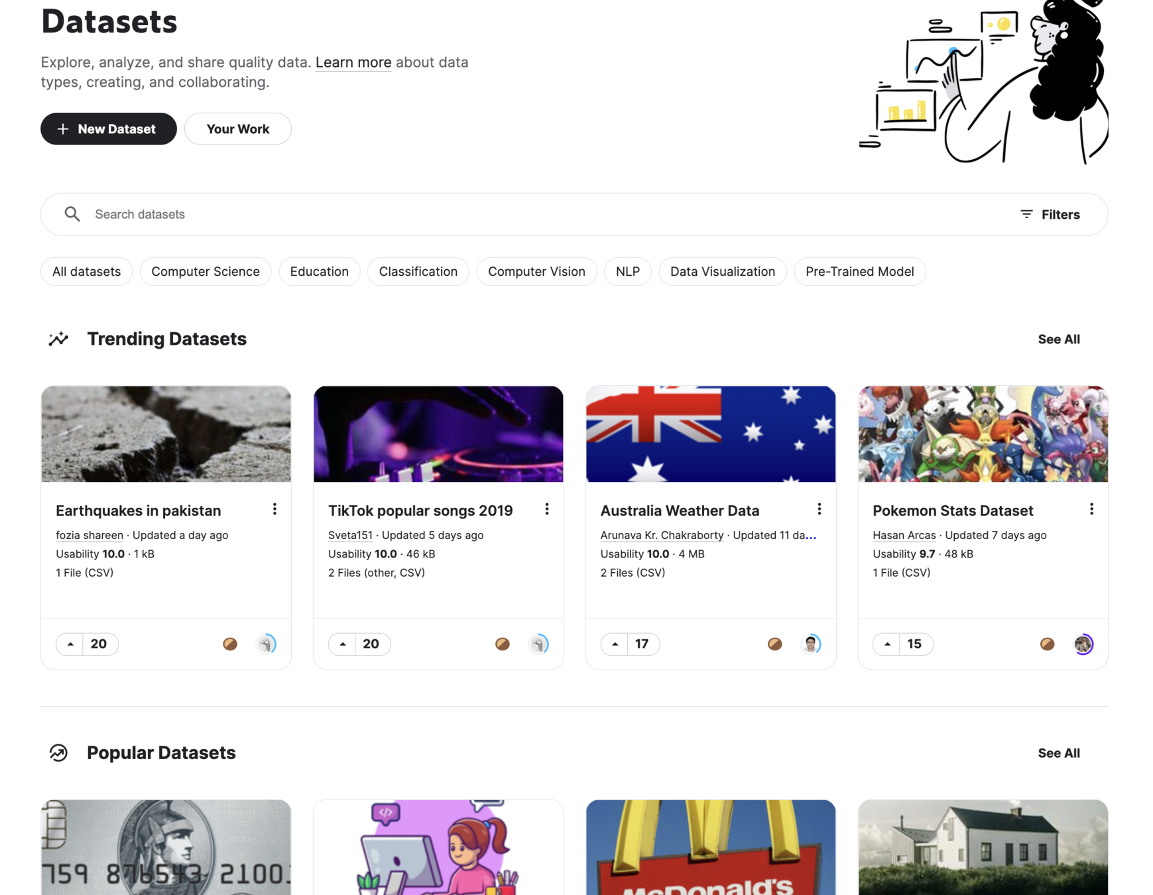
Task: Click the Pokemon characters thumbnail
Action: pos(983,434)
